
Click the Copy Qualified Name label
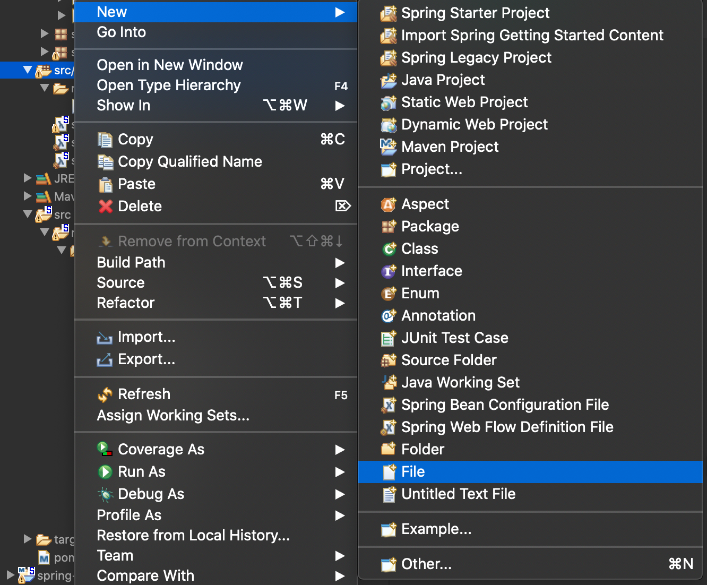point(190,162)
